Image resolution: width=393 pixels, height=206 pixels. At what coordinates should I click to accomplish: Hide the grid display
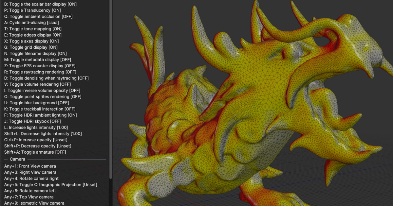(31, 47)
